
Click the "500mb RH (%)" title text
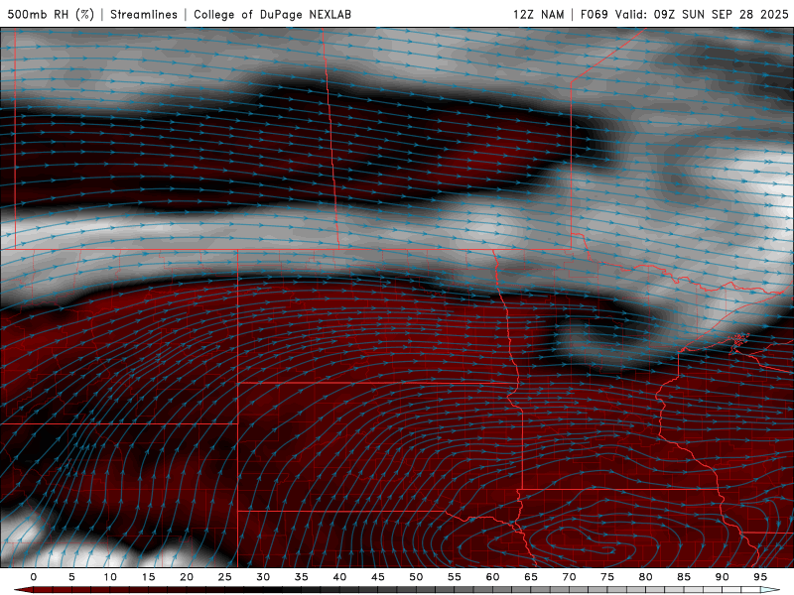(x=51, y=14)
